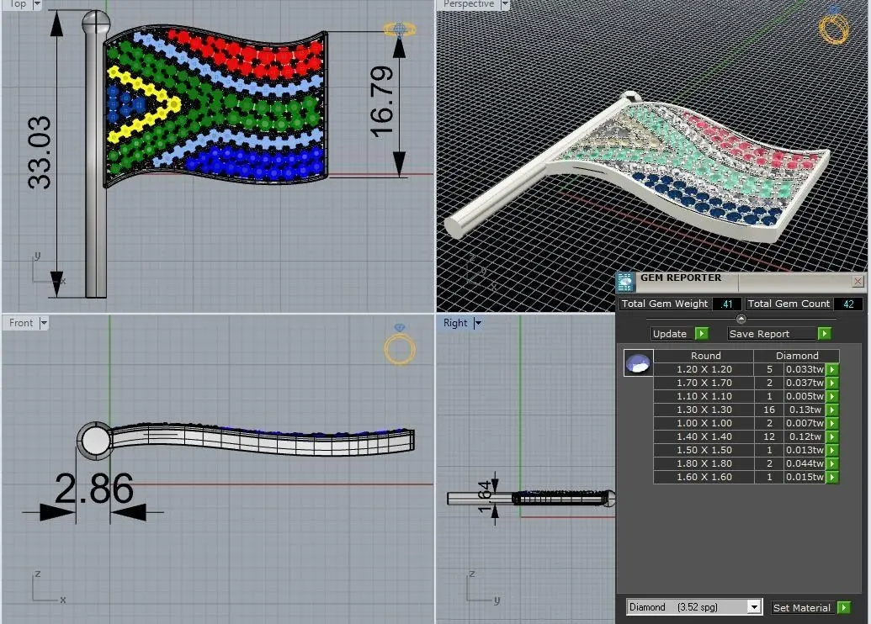Click the green arrow next to Update
871x624 pixels.
click(702, 333)
